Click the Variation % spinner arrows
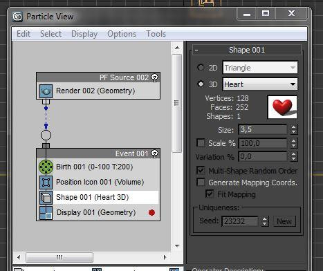This screenshot has height=271, width=323. (x=293, y=156)
